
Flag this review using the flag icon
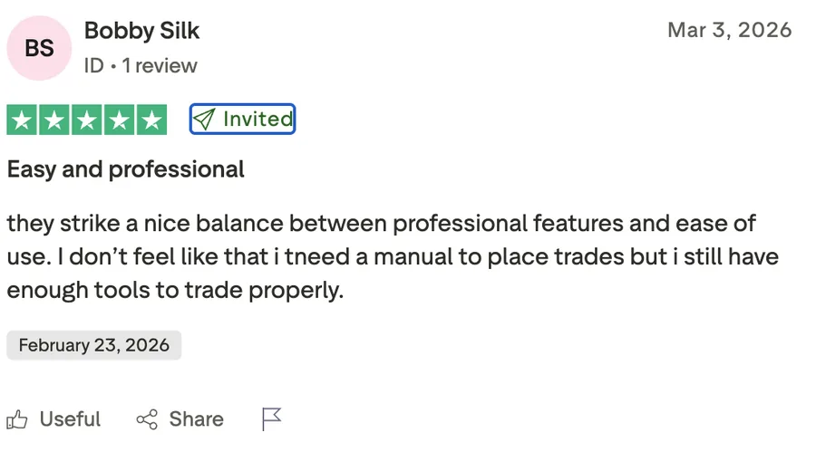271,419
